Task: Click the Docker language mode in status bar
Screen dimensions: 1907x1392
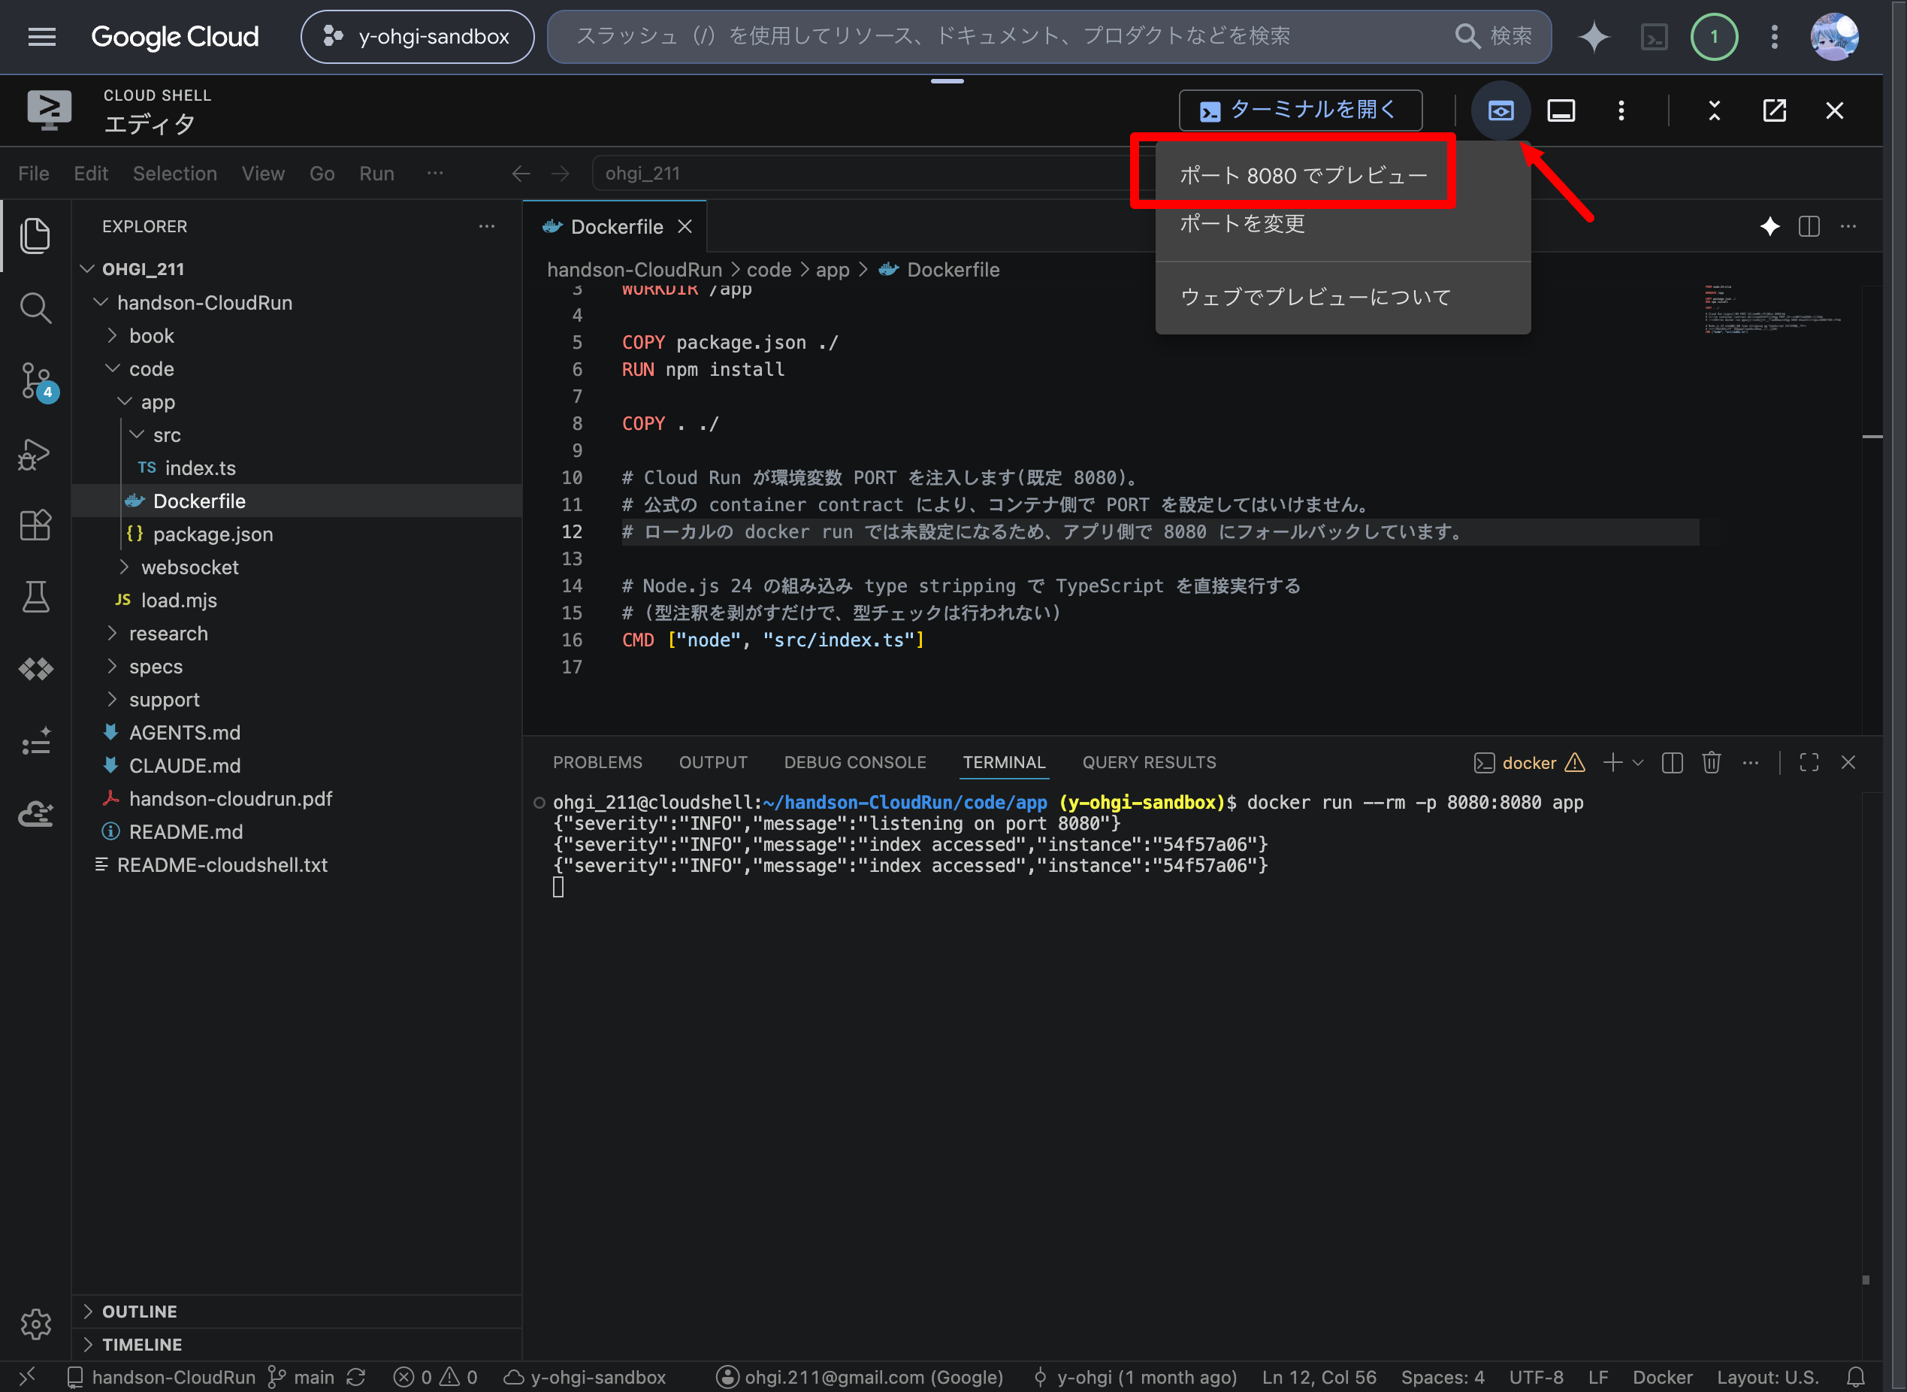Action: coord(1662,1377)
